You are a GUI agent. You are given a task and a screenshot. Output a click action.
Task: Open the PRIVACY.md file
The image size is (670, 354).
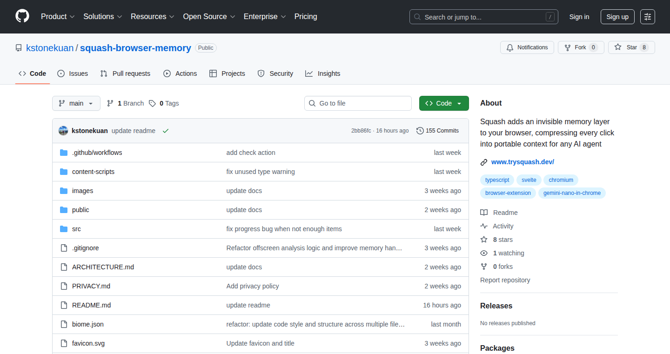(x=91, y=286)
